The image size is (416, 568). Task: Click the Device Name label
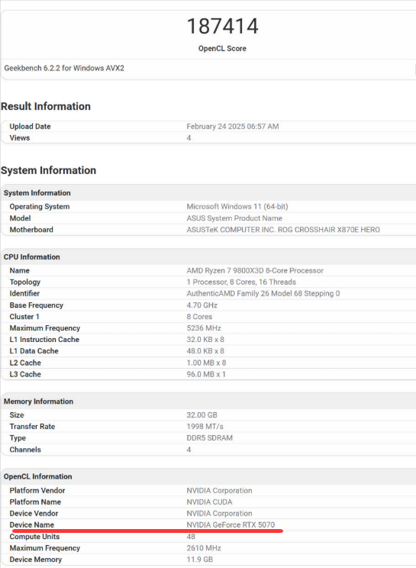tap(32, 525)
